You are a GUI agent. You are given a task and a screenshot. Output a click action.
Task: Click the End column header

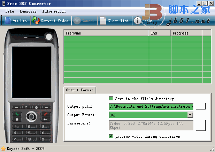(160, 33)
